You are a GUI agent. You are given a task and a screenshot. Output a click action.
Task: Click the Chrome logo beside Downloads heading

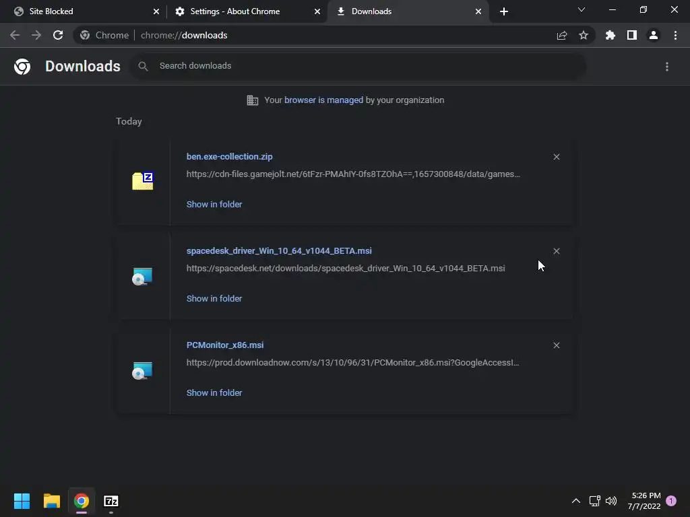click(22, 67)
